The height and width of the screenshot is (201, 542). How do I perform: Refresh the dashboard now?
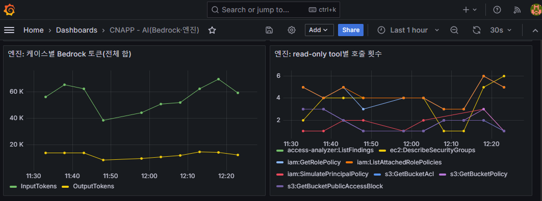pos(477,30)
